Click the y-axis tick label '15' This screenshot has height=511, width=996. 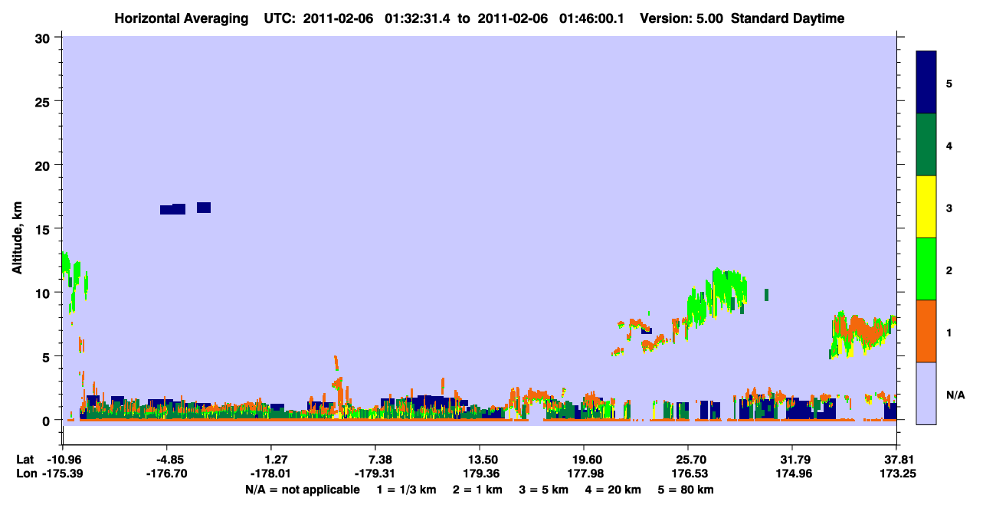(x=44, y=229)
